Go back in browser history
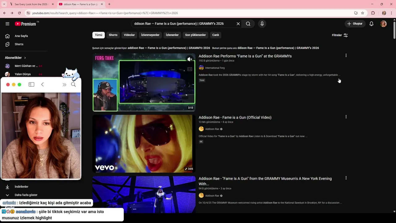The width and height of the screenshot is (396, 223). 5,13
